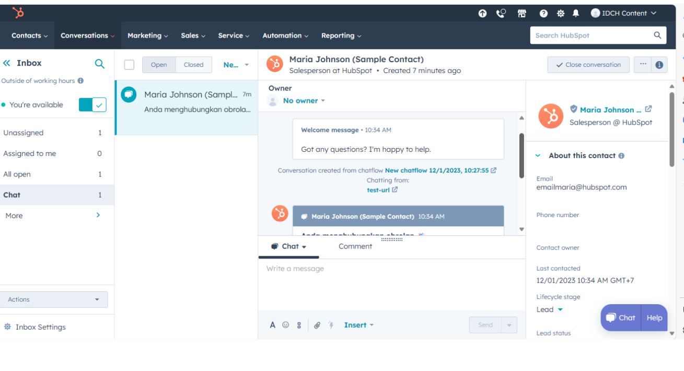The image size is (684, 371).
Task: Switch to the Comment tab
Action: [355, 246]
